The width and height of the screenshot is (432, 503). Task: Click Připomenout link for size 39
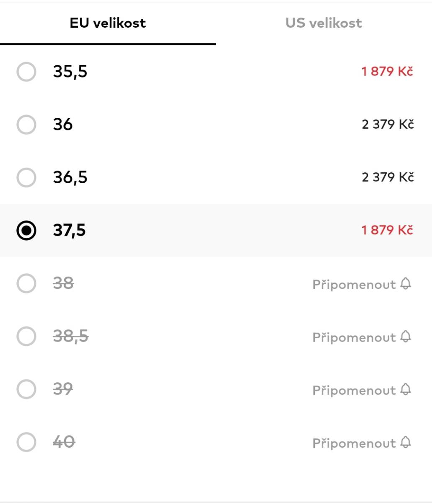point(354,390)
